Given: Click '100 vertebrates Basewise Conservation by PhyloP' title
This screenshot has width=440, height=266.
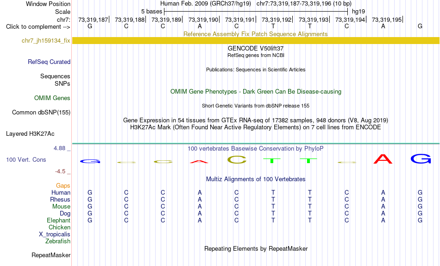Looking at the screenshot, I should click(256, 148).
